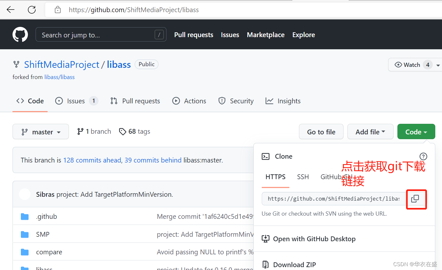
Task: Click the clone URL text field
Action: pos(334,199)
